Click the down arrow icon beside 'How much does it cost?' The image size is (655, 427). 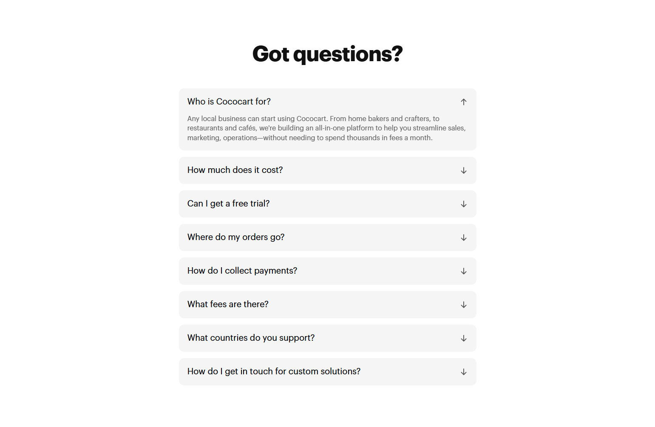click(x=463, y=170)
